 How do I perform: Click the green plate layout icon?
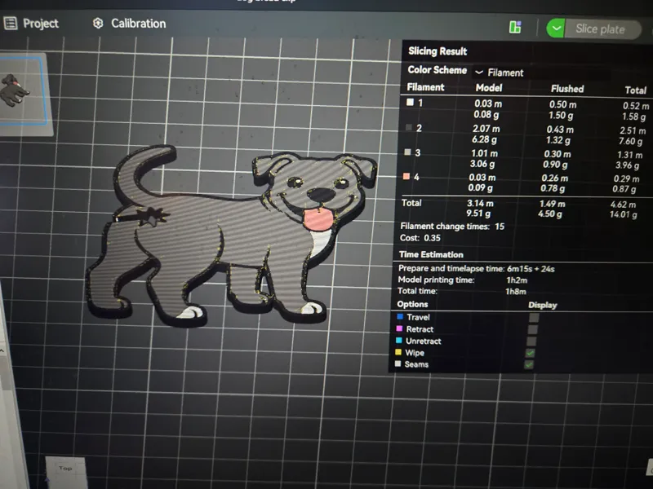pos(515,28)
